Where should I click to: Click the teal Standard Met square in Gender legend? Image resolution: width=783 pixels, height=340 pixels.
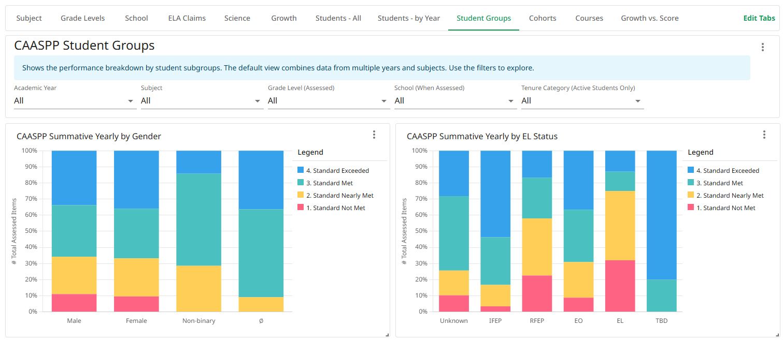click(301, 183)
